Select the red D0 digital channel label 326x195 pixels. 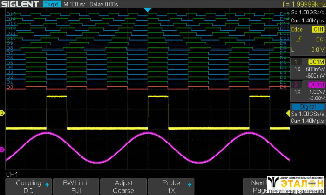click(9, 87)
